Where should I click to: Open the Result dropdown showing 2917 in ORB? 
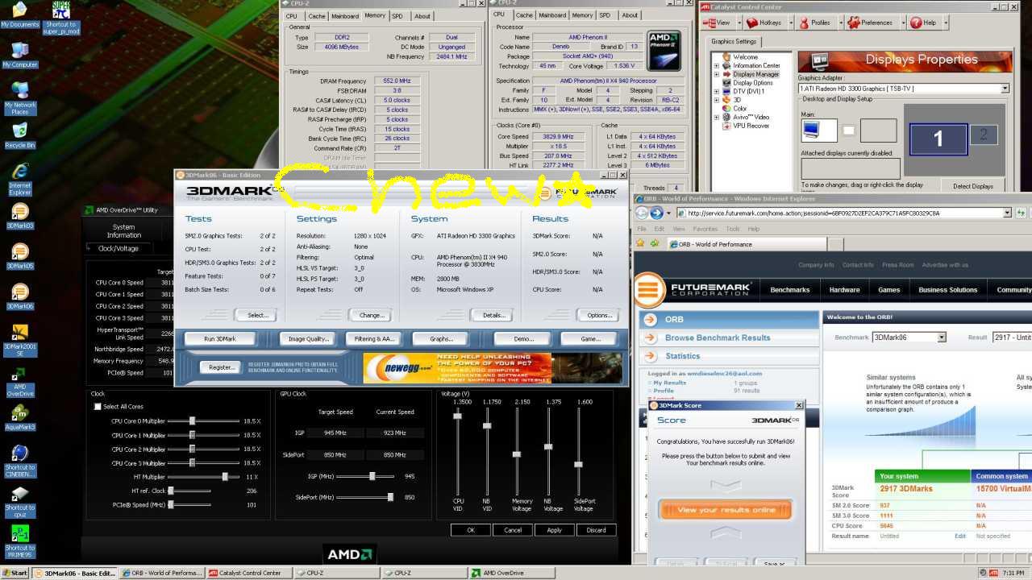pyautogui.click(x=1012, y=337)
